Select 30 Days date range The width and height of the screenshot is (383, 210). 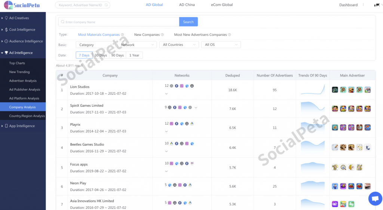pos(101,55)
